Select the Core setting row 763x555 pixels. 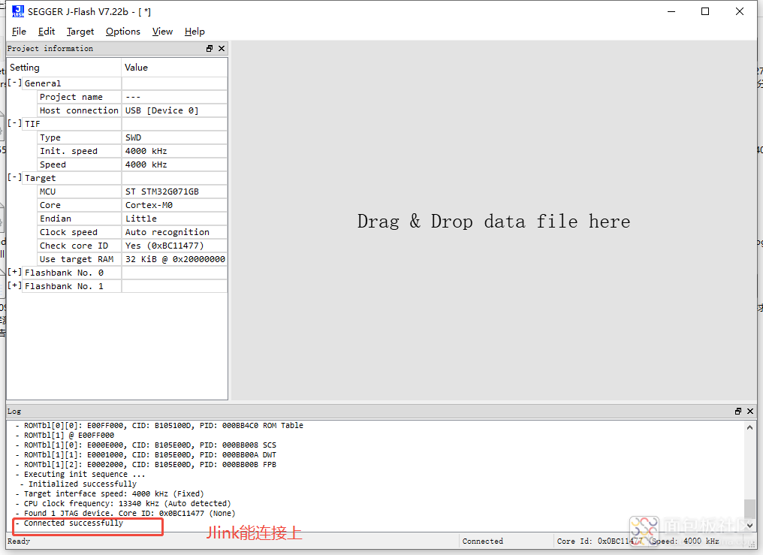coord(132,205)
